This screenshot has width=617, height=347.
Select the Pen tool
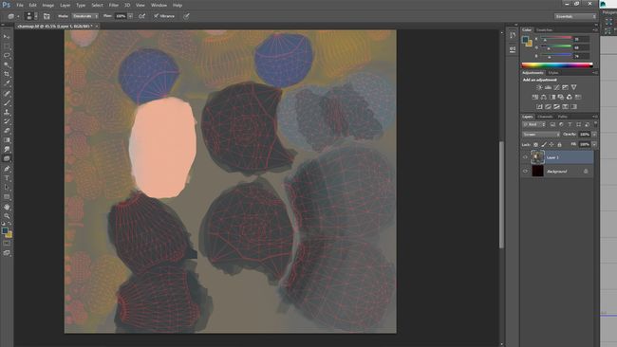(x=7, y=169)
